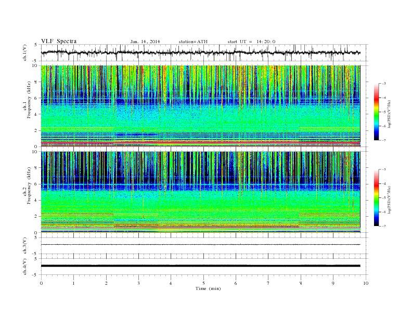
Task: Click the 'ch.4(V)' axis label
Action: (x=25, y=267)
